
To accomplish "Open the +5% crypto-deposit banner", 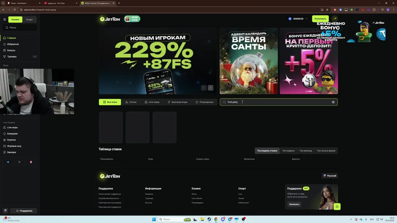I will 309,61.
